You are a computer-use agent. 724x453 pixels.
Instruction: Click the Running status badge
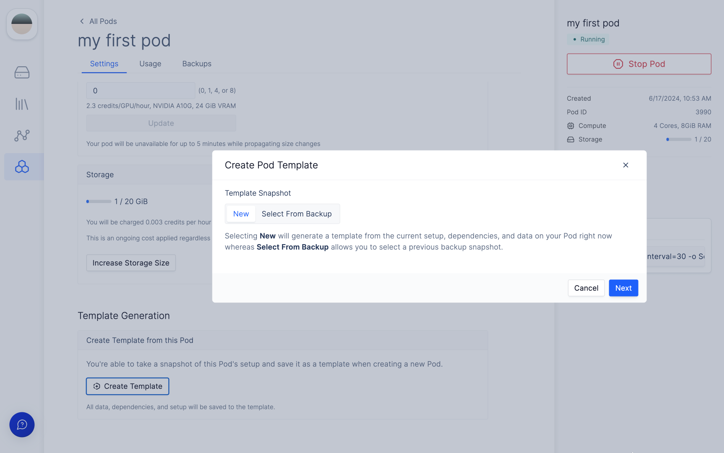588,39
